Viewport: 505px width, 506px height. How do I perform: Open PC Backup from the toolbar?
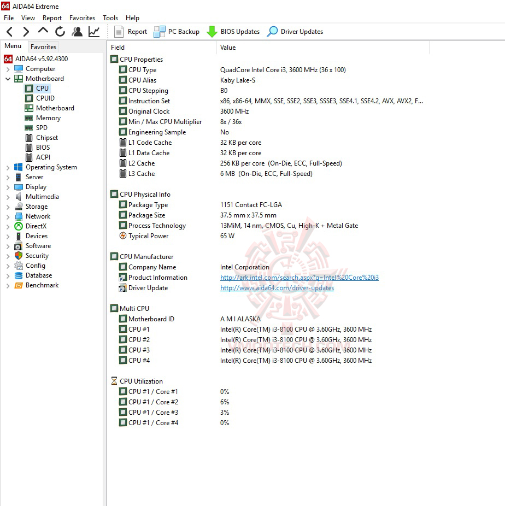click(177, 32)
